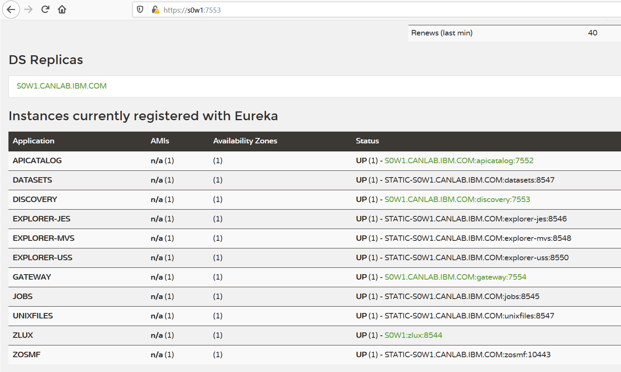Viewport: 621px width, 372px height.
Task: Click the Renews (last min) label
Action: (442, 33)
